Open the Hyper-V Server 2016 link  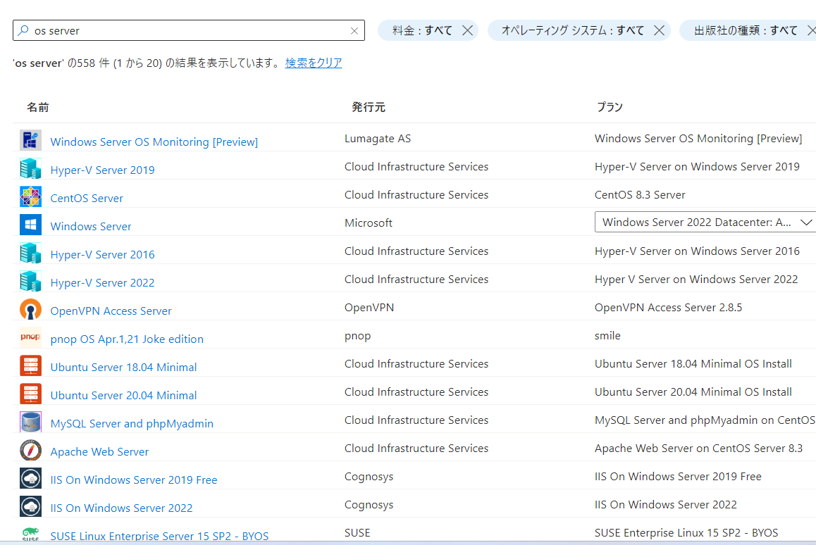point(102,254)
